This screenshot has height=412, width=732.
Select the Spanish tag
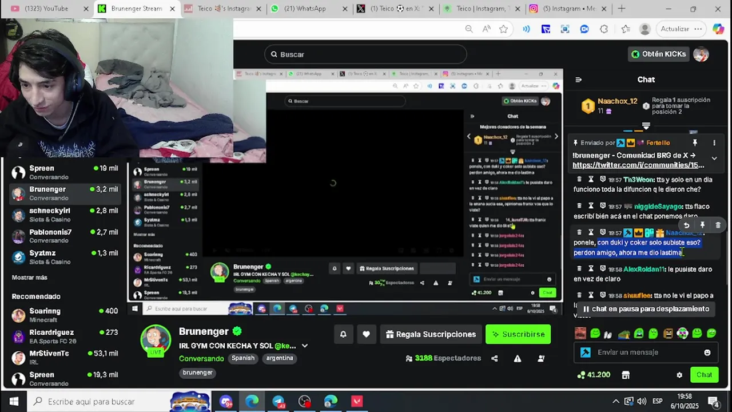[x=243, y=358]
